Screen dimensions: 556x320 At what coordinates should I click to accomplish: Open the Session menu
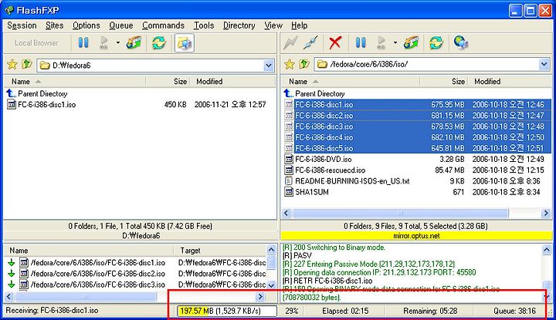pyautogui.click(x=22, y=25)
